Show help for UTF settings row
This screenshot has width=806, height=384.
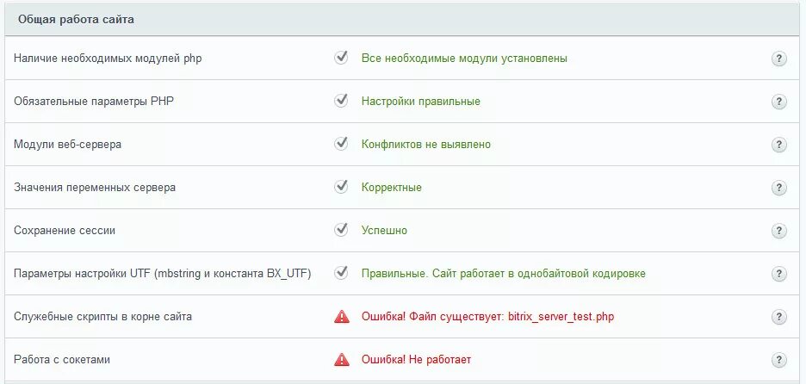[778, 274]
